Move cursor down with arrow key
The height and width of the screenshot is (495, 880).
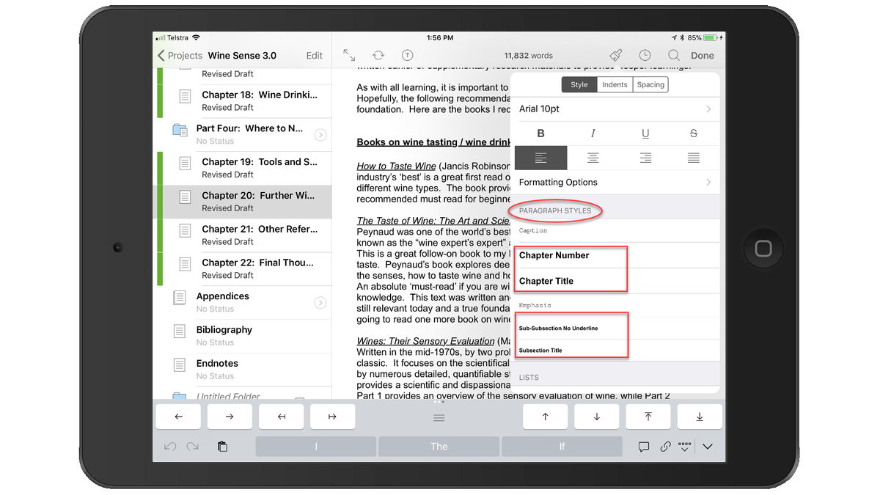[596, 417]
